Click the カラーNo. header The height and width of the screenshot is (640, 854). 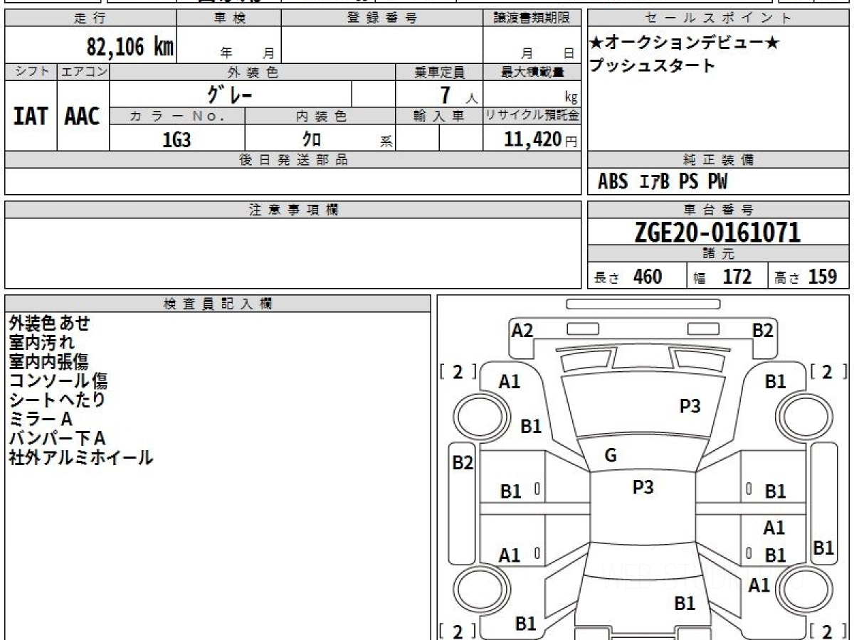coord(177,116)
